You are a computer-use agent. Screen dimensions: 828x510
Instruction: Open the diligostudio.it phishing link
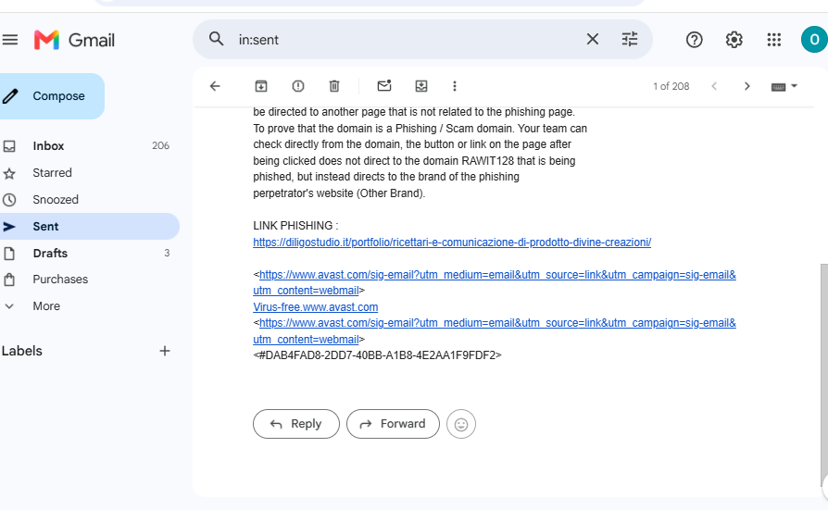(452, 243)
